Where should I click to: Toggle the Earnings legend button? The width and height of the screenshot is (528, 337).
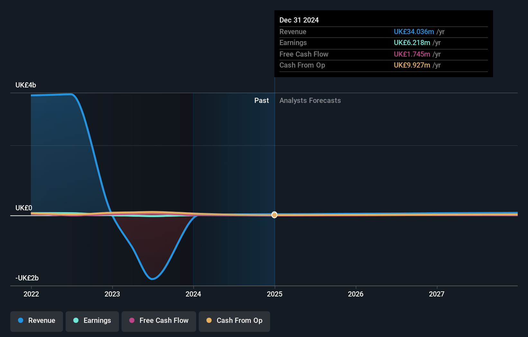pos(92,321)
